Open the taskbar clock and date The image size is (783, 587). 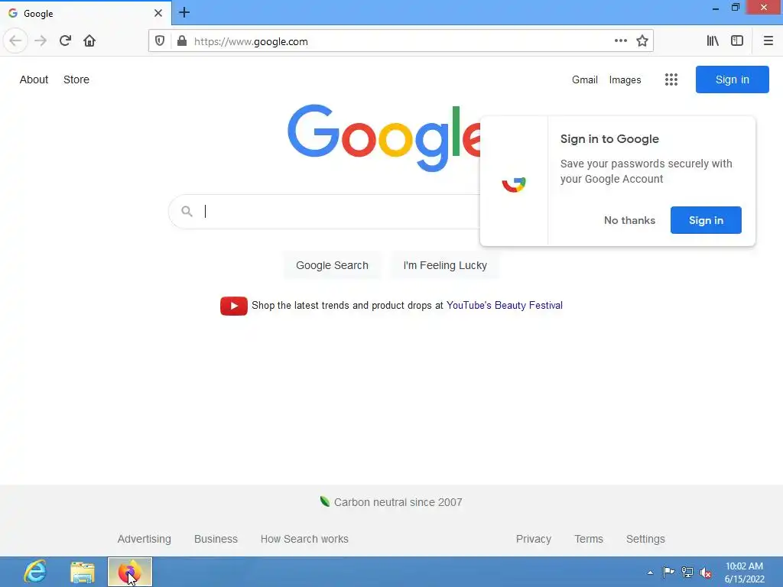744,572
